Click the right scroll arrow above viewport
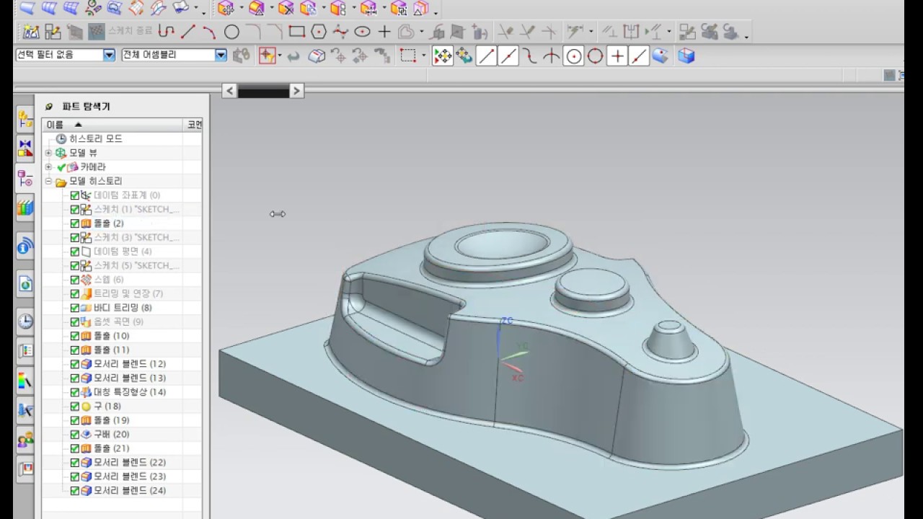 click(x=296, y=91)
